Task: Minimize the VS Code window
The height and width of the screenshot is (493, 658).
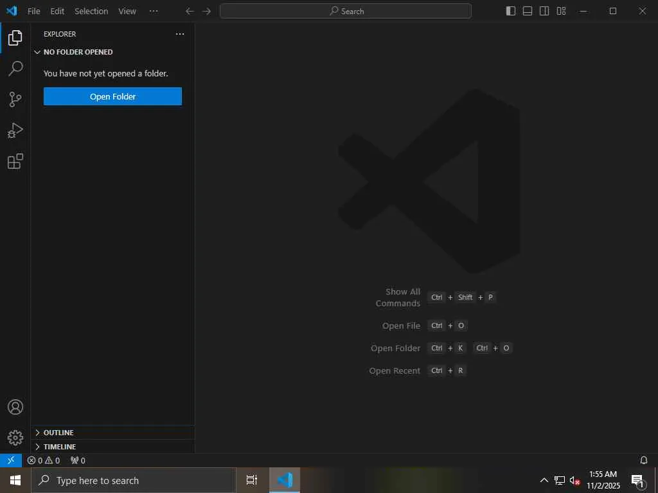Action: pos(583,12)
